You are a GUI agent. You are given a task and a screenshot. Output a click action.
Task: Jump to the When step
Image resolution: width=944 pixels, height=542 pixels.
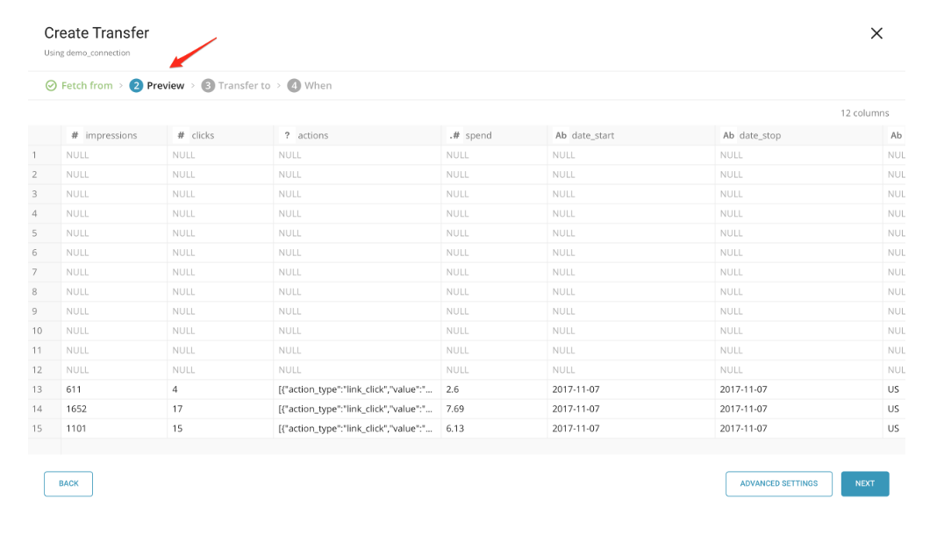(x=318, y=86)
